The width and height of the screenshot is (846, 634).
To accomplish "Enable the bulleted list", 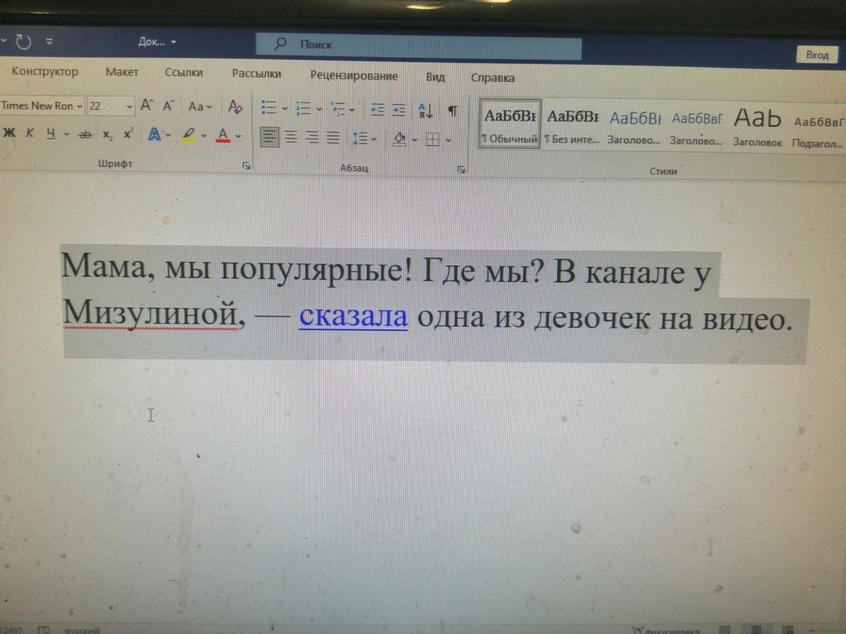I will tap(269, 108).
